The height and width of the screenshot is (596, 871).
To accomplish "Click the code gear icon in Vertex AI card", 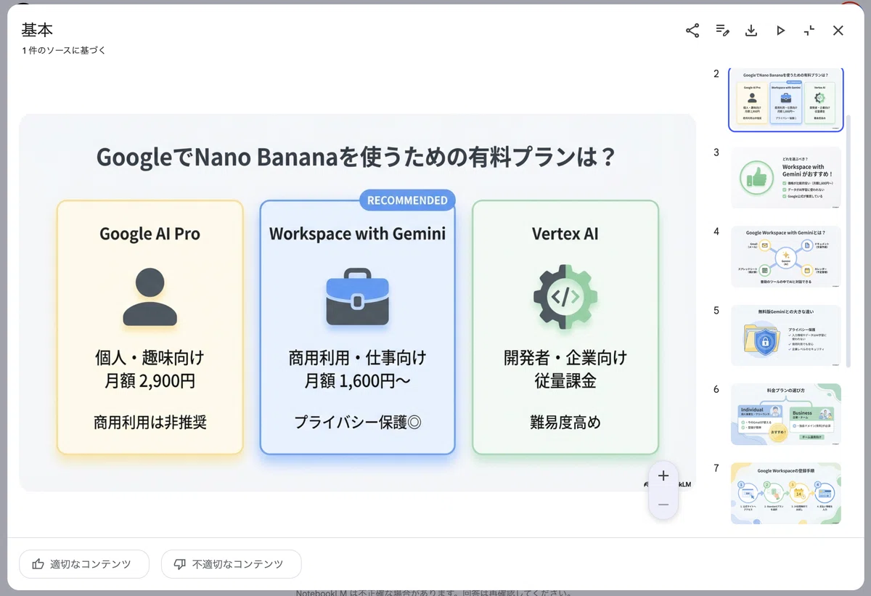I will tap(565, 297).
